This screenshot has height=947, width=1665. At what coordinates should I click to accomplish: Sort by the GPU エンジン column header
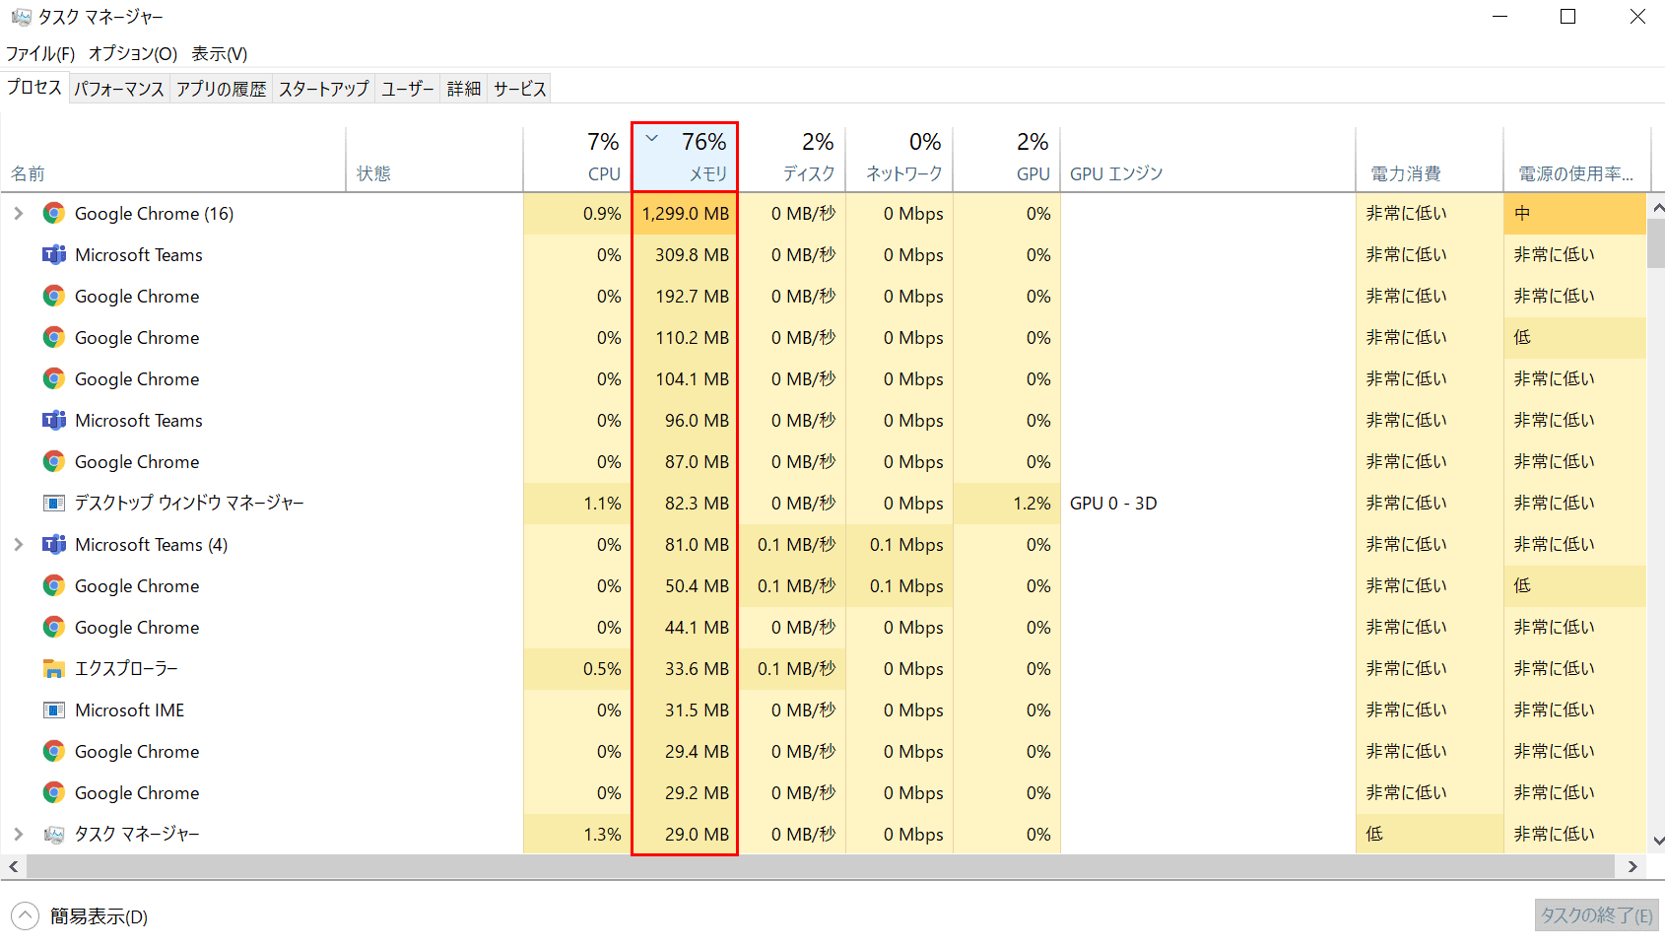click(x=1208, y=158)
